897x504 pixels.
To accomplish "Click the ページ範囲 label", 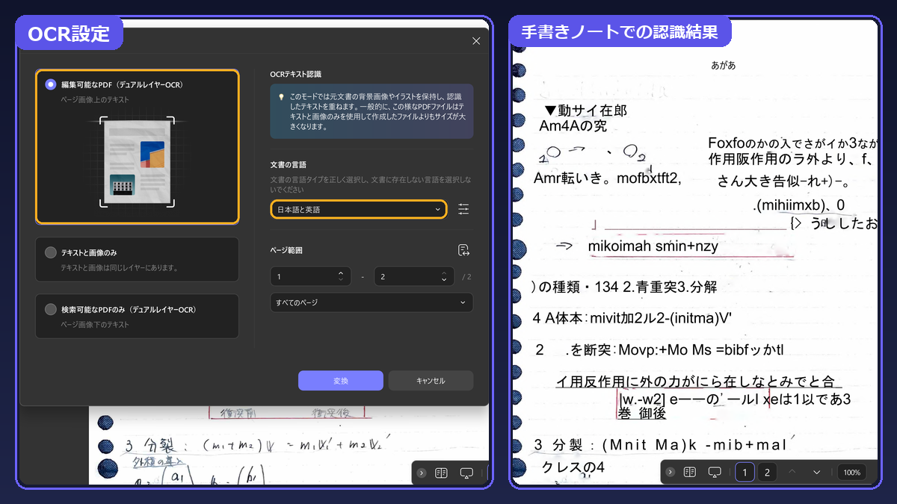I will 286,250.
